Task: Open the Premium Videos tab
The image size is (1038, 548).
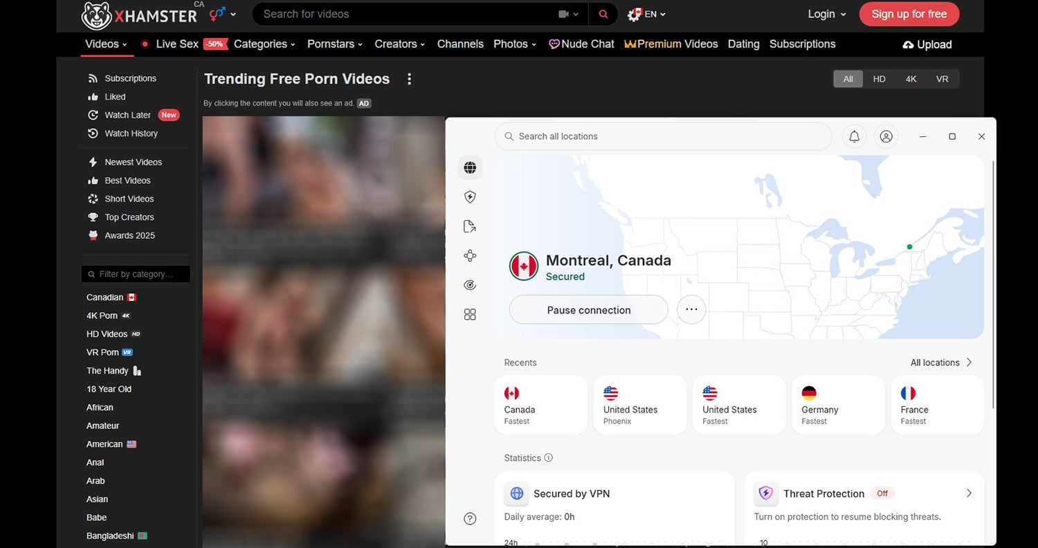Action: click(x=671, y=44)
